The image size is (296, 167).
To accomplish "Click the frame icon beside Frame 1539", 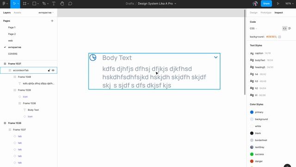I will pyautogui.click(x=15, y=90).
